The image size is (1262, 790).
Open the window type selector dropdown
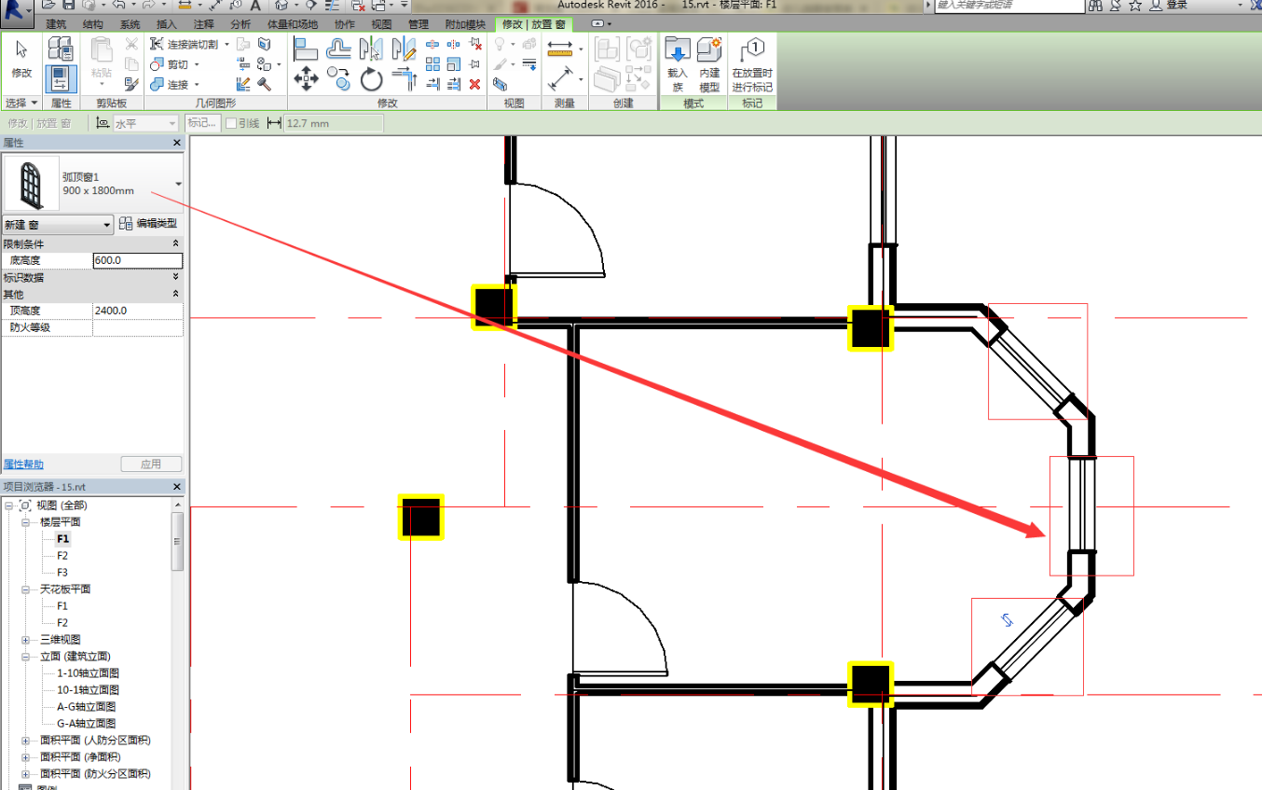click(x=178, y=184)
